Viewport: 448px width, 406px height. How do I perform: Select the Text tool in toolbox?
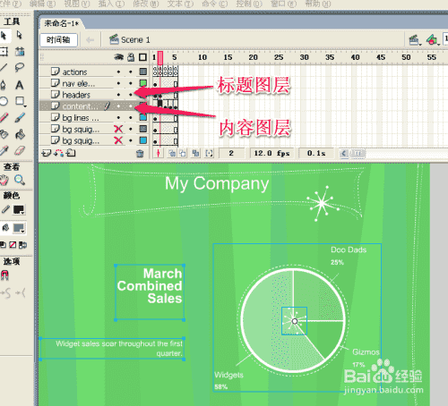point(20,85)
